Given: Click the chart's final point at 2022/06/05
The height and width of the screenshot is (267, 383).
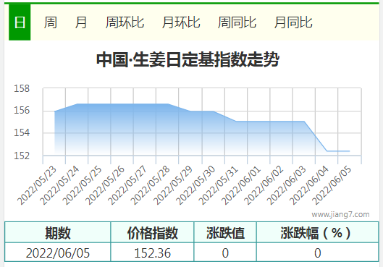Looking at the screenshot, I should coord(349,151).
